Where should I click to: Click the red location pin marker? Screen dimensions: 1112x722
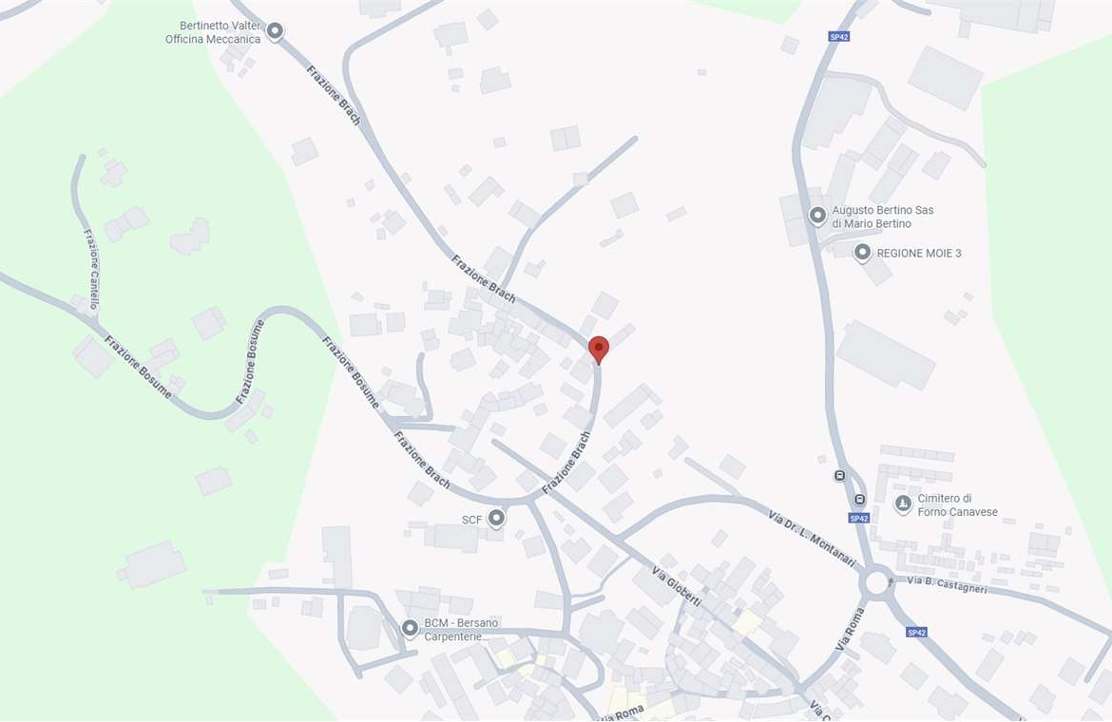pyautogui.click(x=599, y=350)
